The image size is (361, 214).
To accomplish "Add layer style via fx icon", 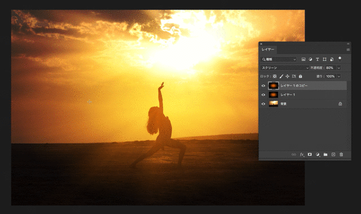I will click(302, 154).
